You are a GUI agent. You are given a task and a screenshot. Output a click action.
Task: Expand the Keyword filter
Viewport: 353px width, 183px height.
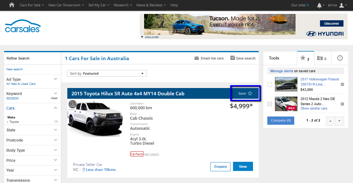55,93
